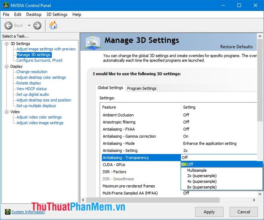The height and width of the screenshot is (220, 264).
Task: Select the CUDA - GPUs row
Action: (141, 165)
